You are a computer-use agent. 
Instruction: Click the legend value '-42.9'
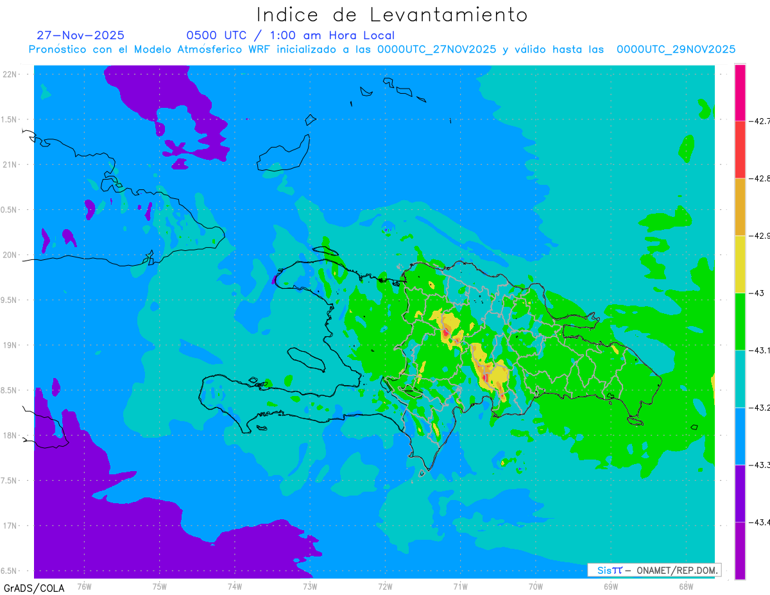coord(760,236)
